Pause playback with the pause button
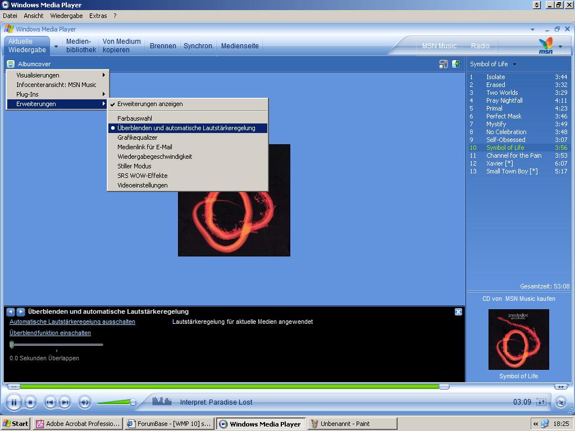The image size is (575, 431). point(13,402)
